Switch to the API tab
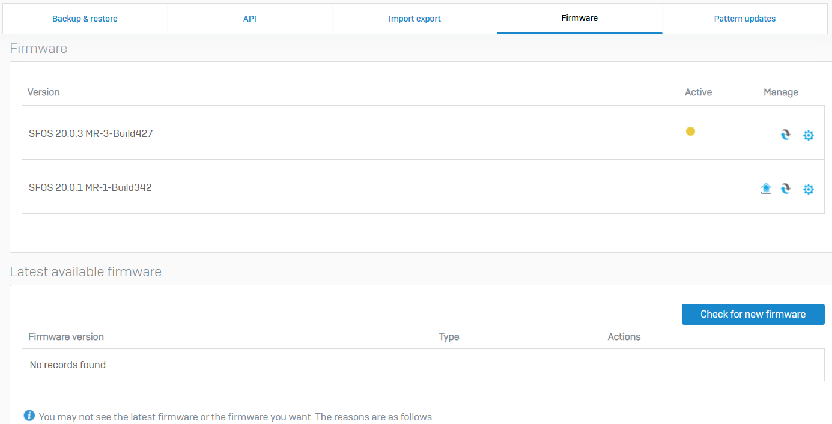 (x=250, y=19)
